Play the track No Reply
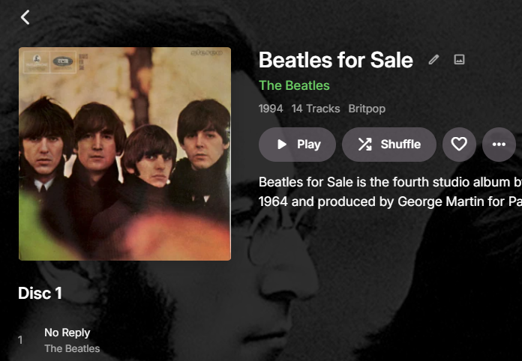522x361 pixels. pyautogui.click(x=67, y=333)
